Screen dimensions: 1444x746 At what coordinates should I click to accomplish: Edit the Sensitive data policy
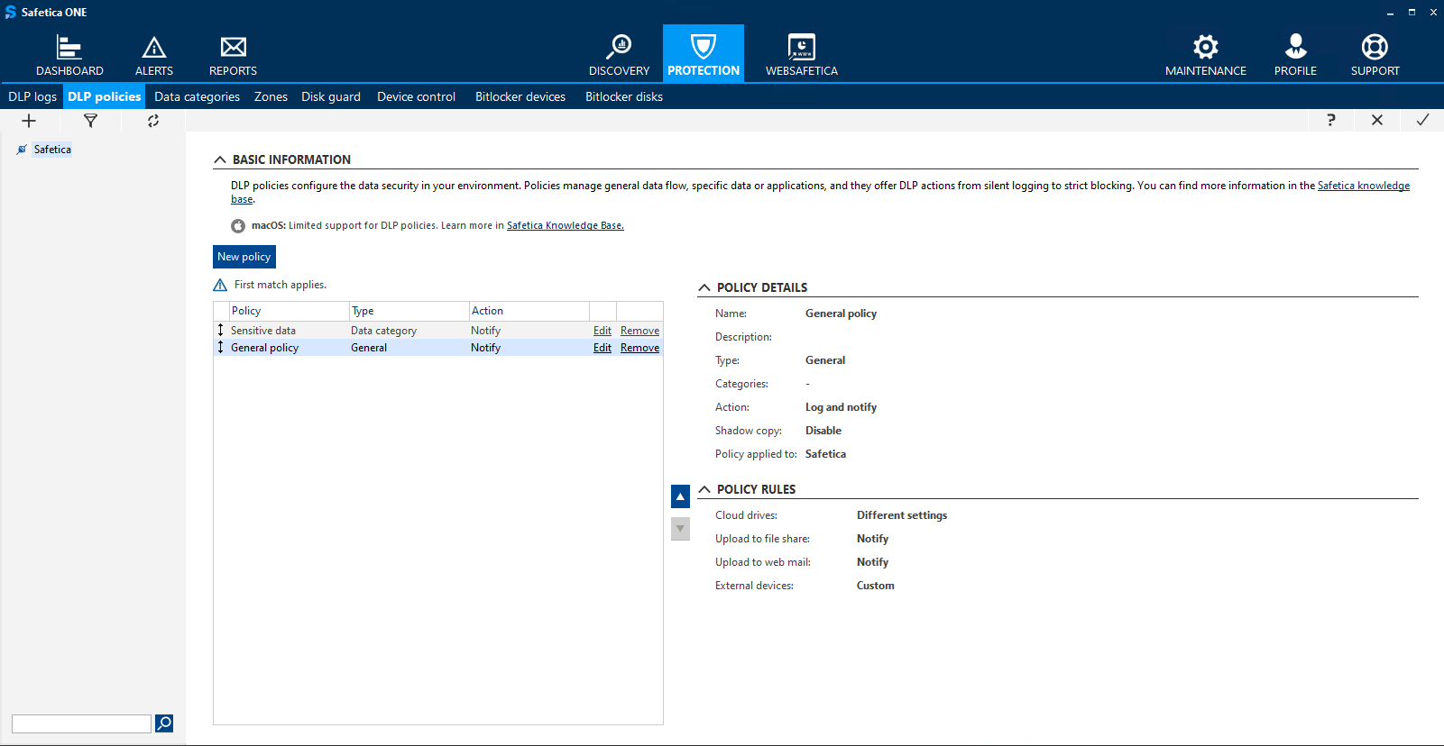pyautogui.click(x=602, y=331)
